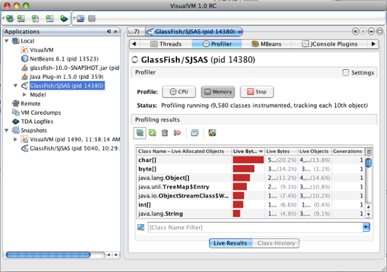Expand the Model node

25,95
